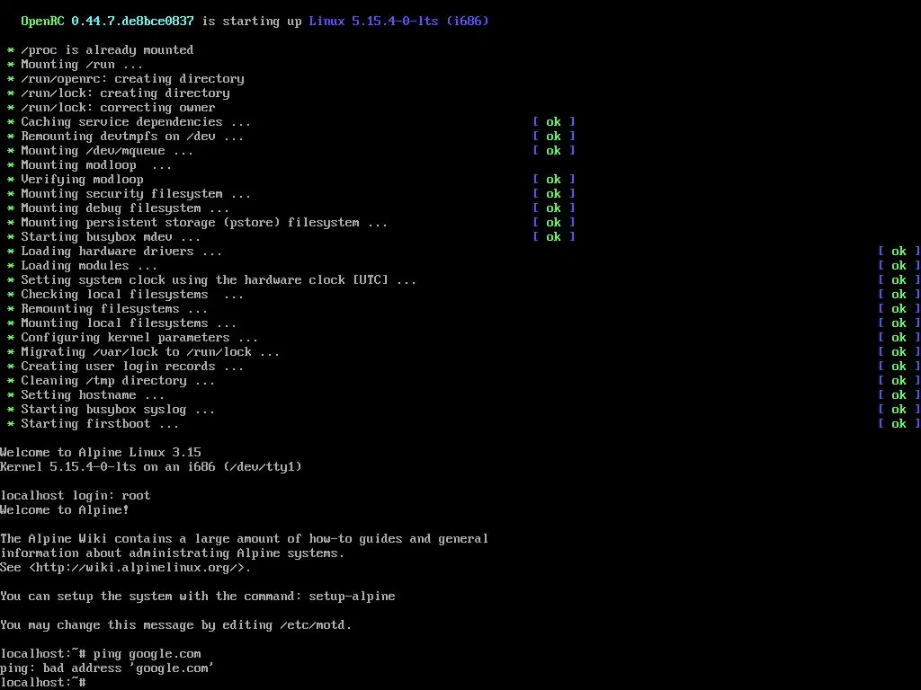Click 'Remounting devtmpfs on /dev ...' text
Screen dimensions: 921x690
(132, 137)
